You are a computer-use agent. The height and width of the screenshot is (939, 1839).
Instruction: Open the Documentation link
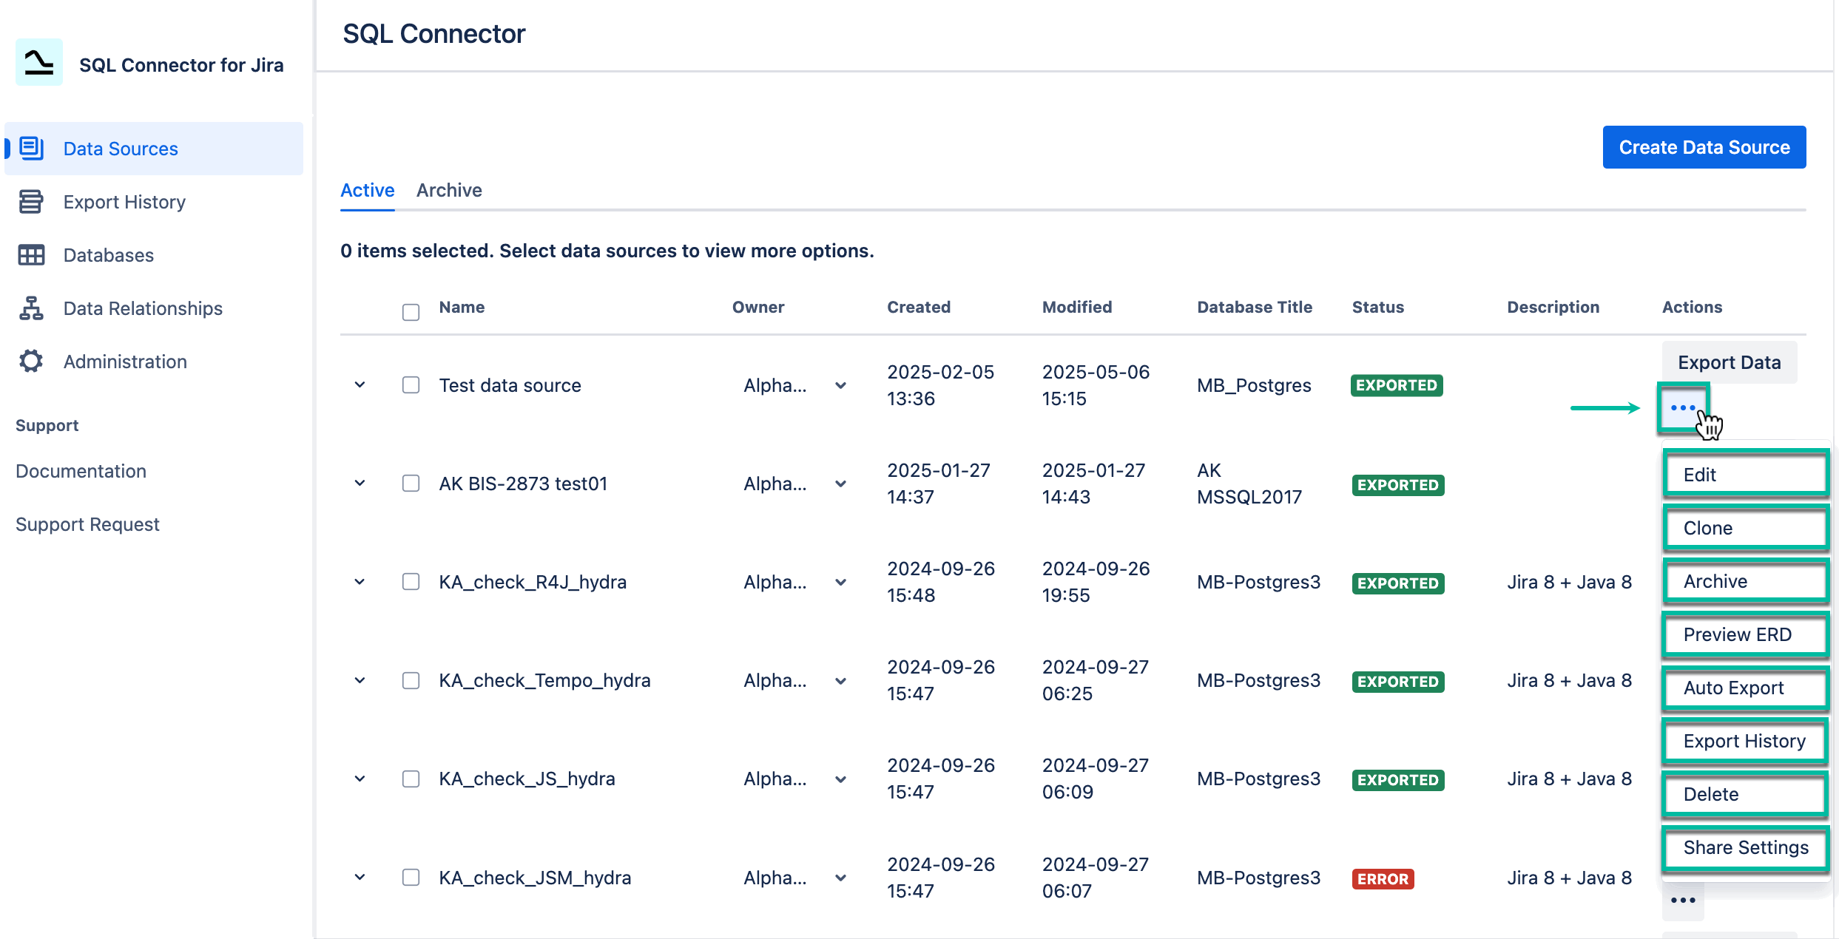point(81,470)
